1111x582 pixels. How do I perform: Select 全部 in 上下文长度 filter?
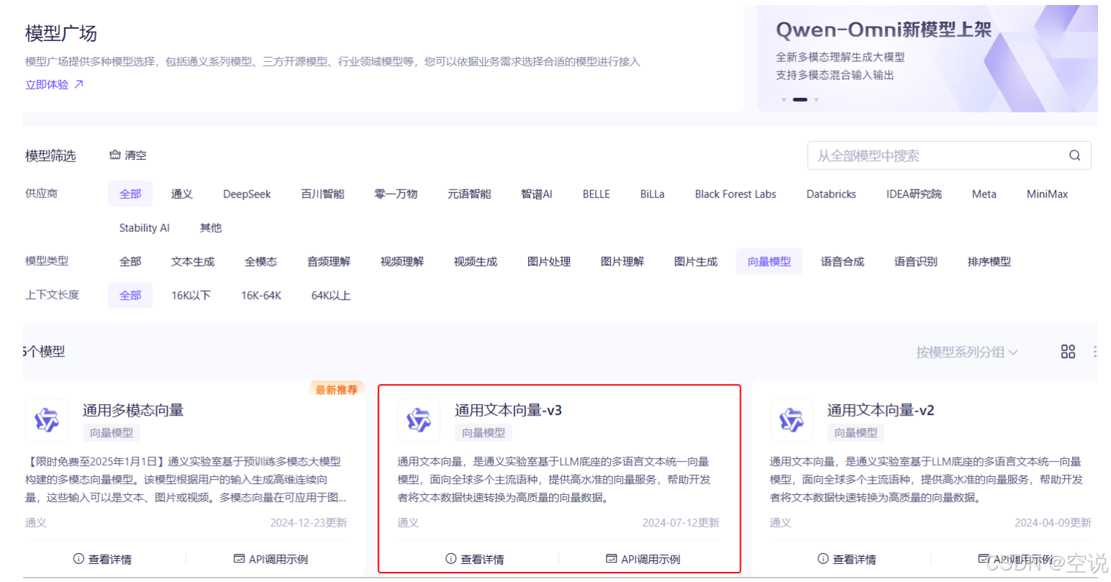(130, 295)
